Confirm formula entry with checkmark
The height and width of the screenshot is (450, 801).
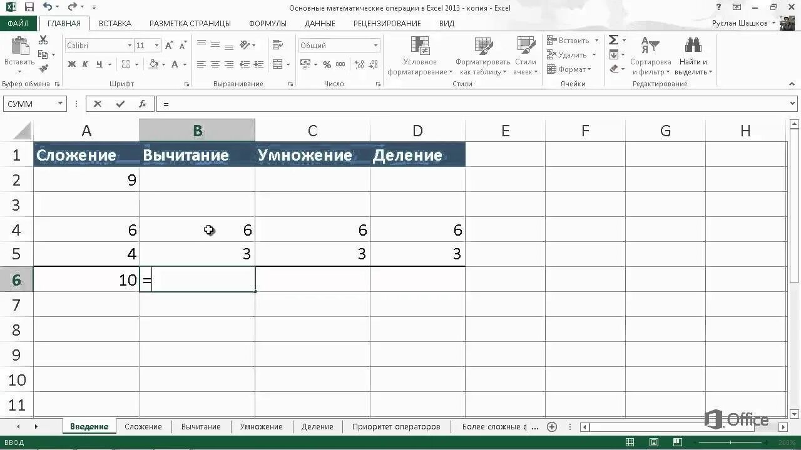(120, 104)
